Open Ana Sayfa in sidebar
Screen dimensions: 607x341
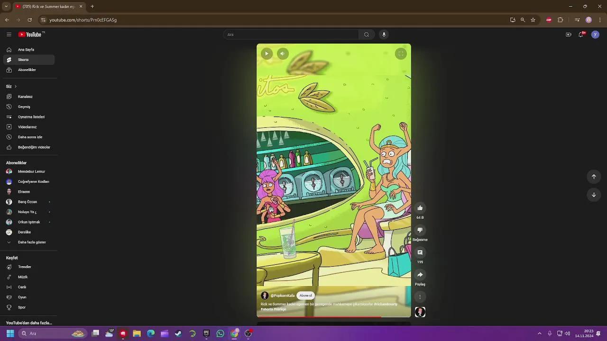pos(28,50)
